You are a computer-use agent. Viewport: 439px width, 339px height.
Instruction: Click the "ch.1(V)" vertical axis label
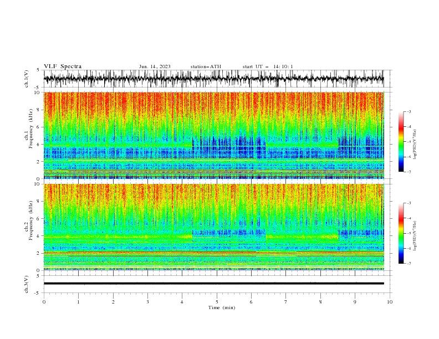(x=27, y=79)
